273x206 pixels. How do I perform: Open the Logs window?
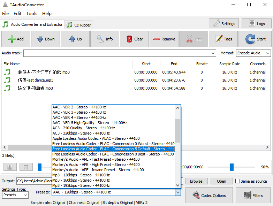[x=257, y=23]
